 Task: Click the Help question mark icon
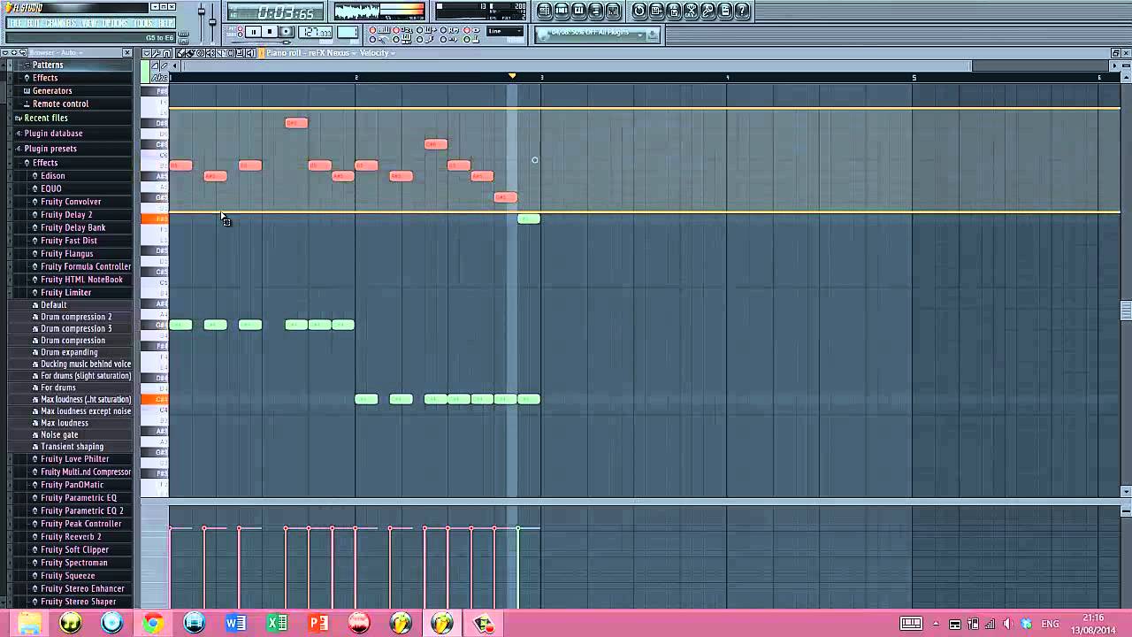(x=742, y=11)
